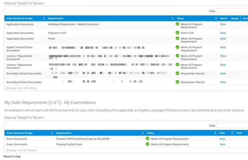
Task: Sort first table by Order Document Groups arrows
Action: pos(44,18)
